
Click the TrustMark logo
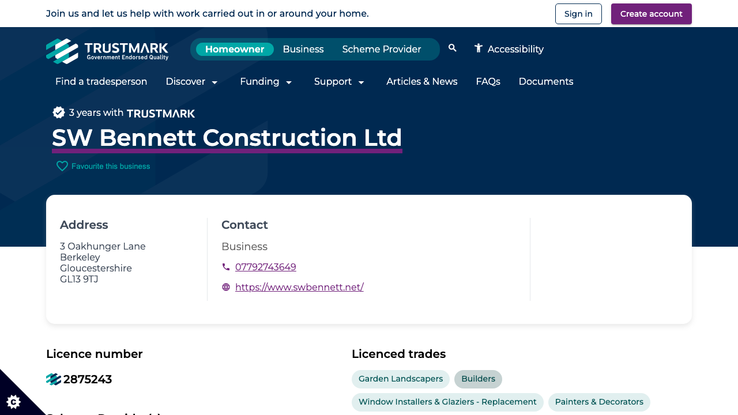click(x=107, y=50)
